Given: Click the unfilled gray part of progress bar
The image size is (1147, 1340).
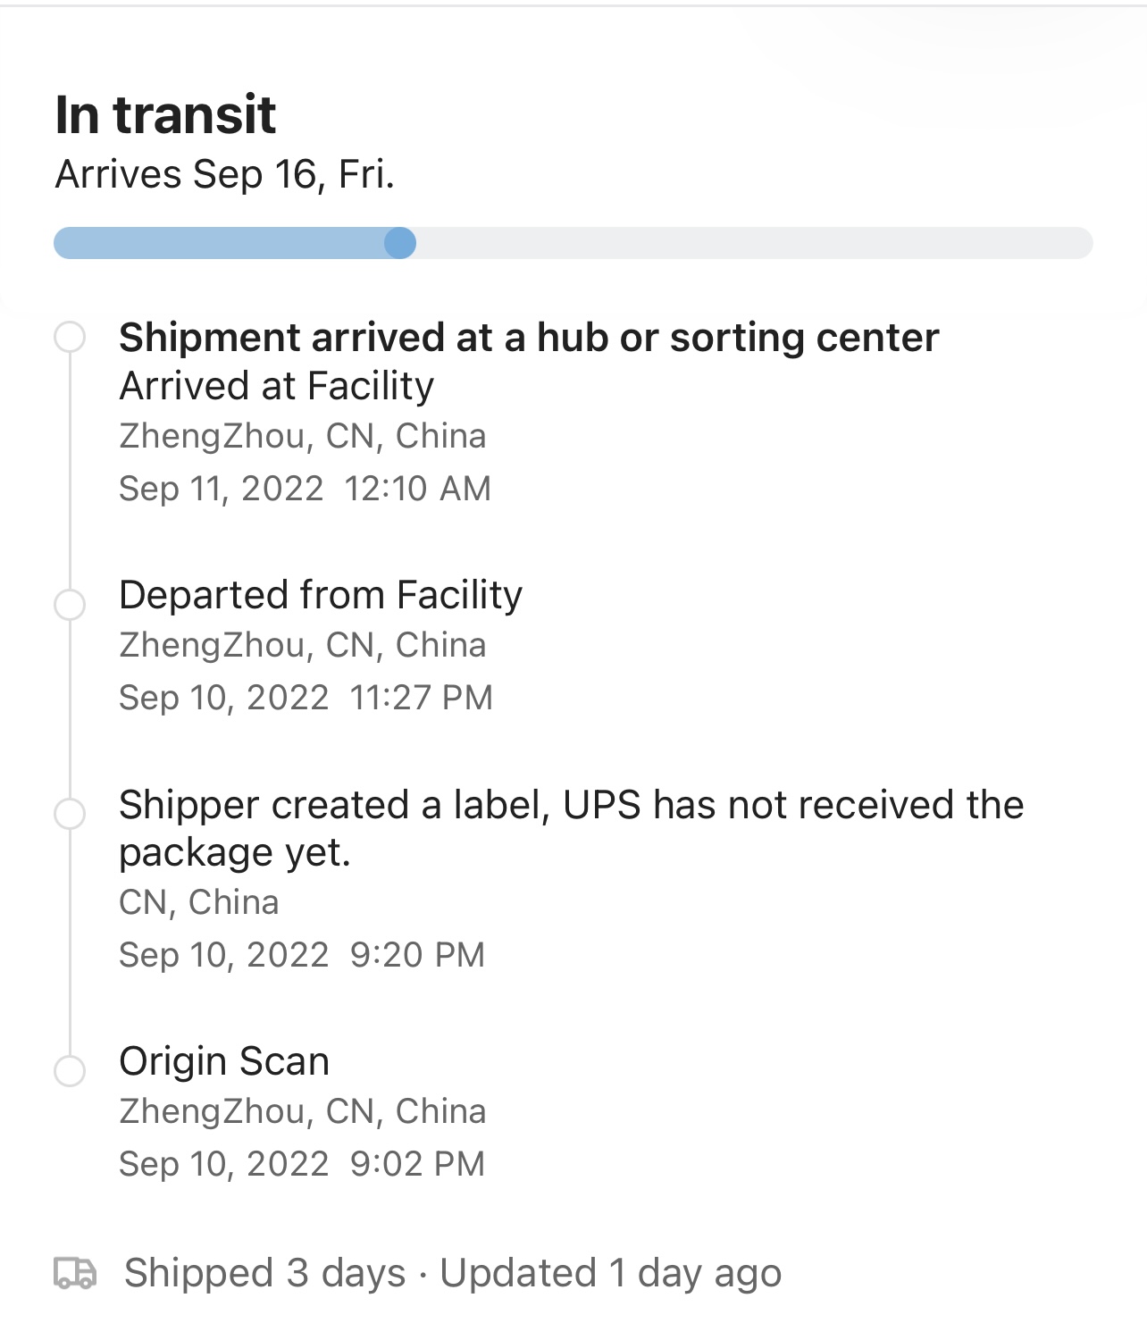Looking at the screenshot, I should tap(750, 243).
